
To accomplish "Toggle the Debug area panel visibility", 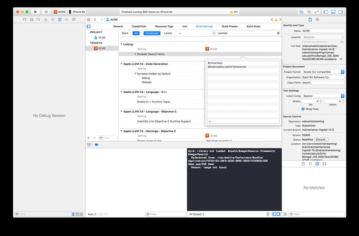I will [333, 12].
